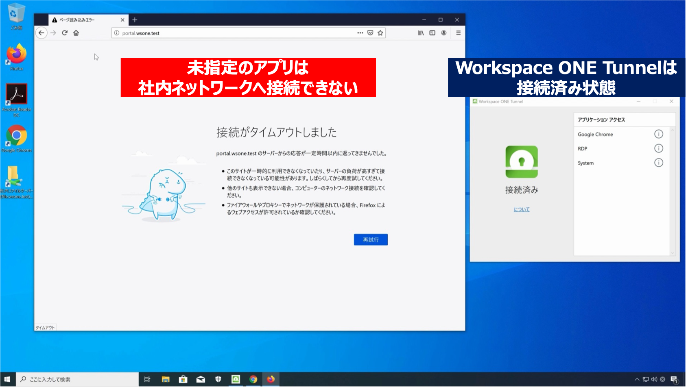Viewport: 688px width, 387px height.
Task: Open Acrobat Reader DC desktop shortcut
Action: 16,100
